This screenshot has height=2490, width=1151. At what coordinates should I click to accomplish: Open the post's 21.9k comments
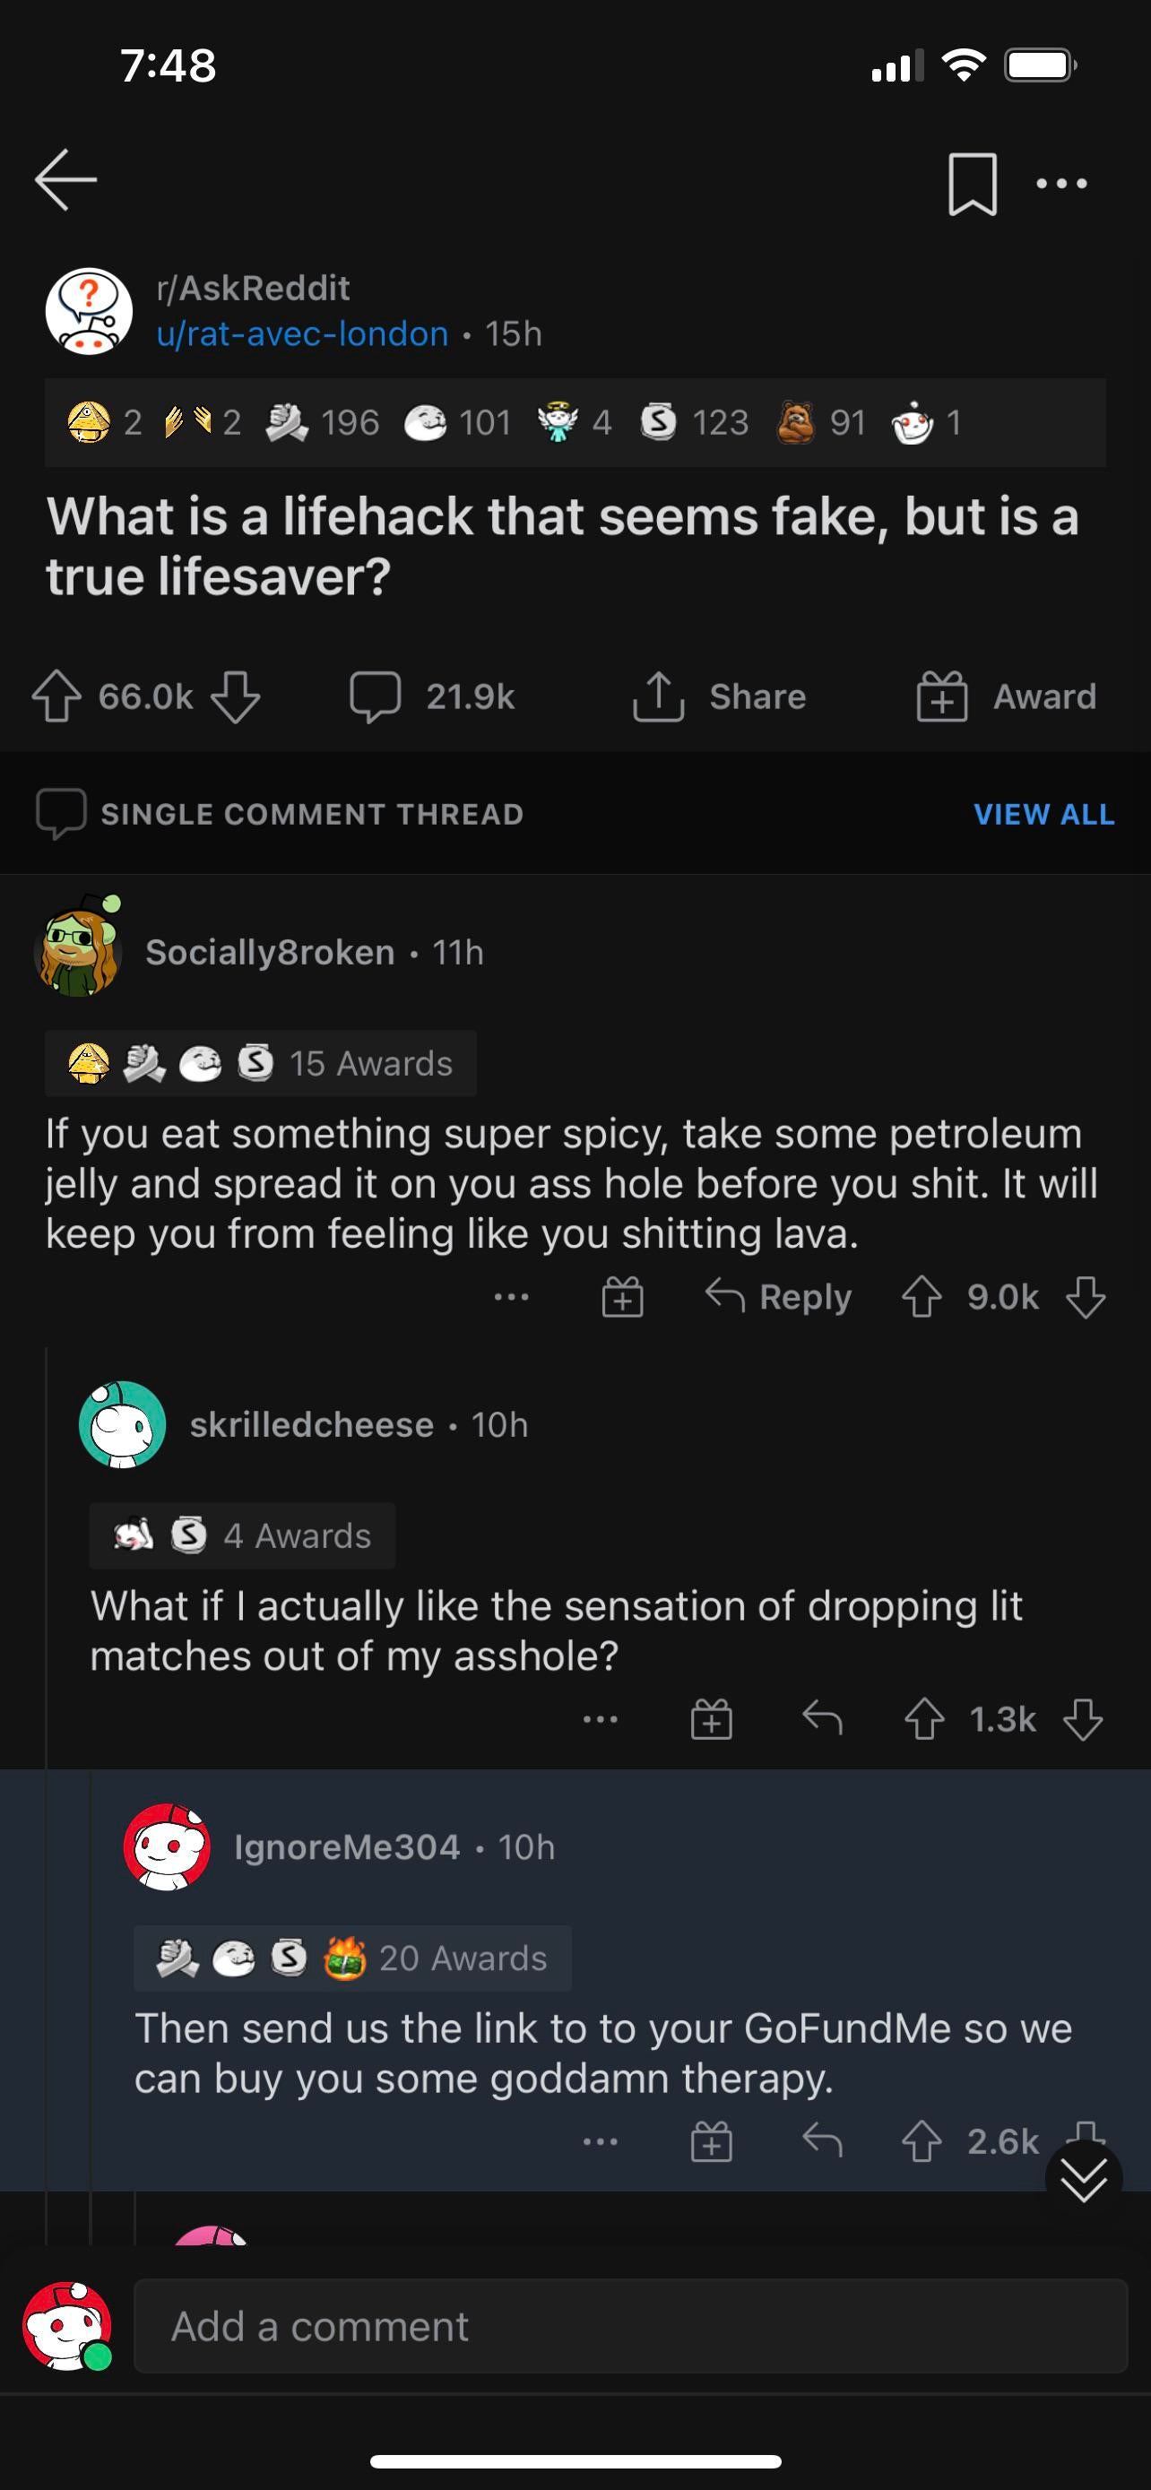coord(432,697)
